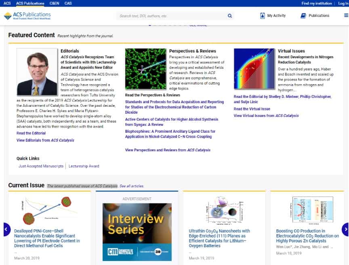Open the Publications menu label
The image size is (349, 265).
pos(319,16)
